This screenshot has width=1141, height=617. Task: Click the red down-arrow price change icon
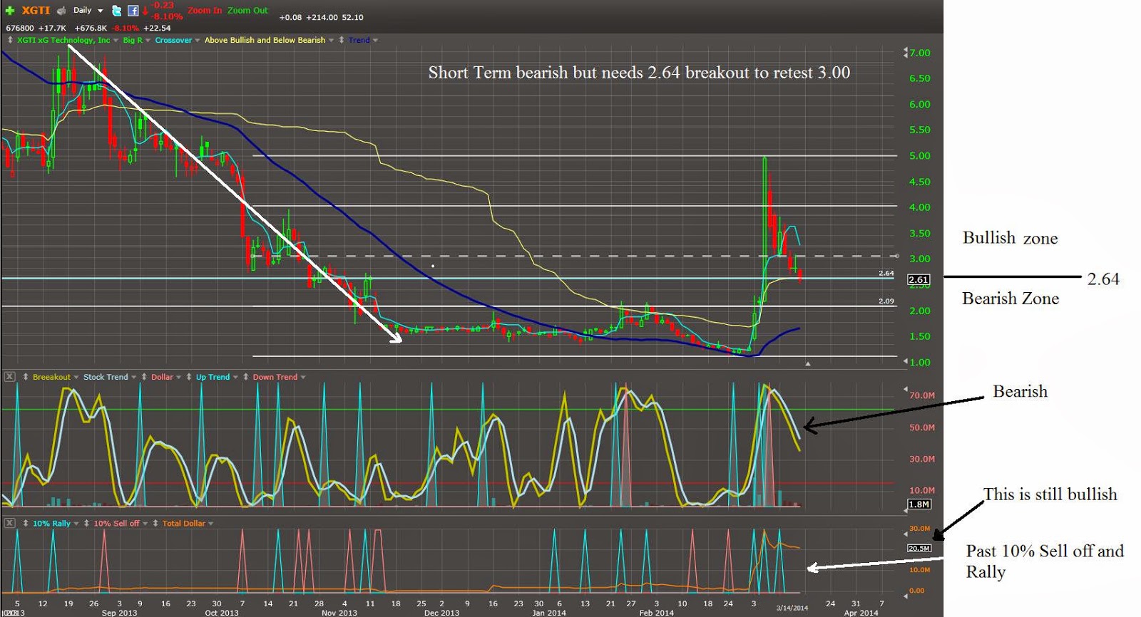[145, 11]
